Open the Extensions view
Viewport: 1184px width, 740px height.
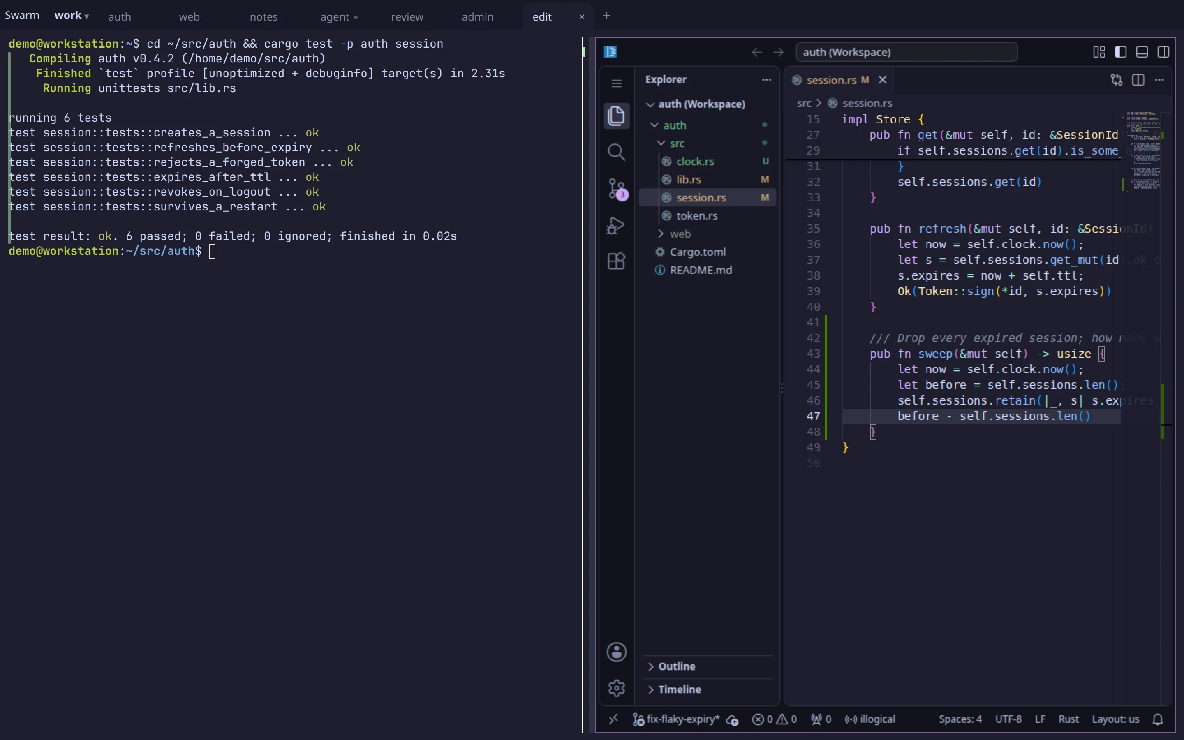click(x=616, y=261)
